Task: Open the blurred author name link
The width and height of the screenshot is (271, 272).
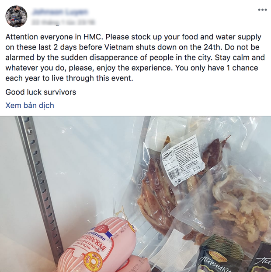Action: click(x=60, y=12)
